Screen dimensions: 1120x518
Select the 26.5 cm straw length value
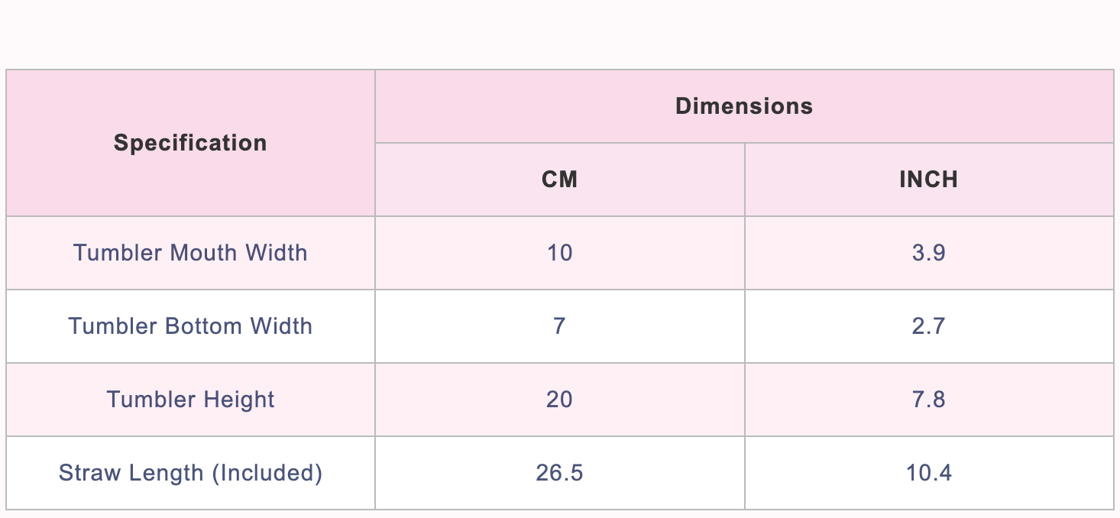point(560,473)
